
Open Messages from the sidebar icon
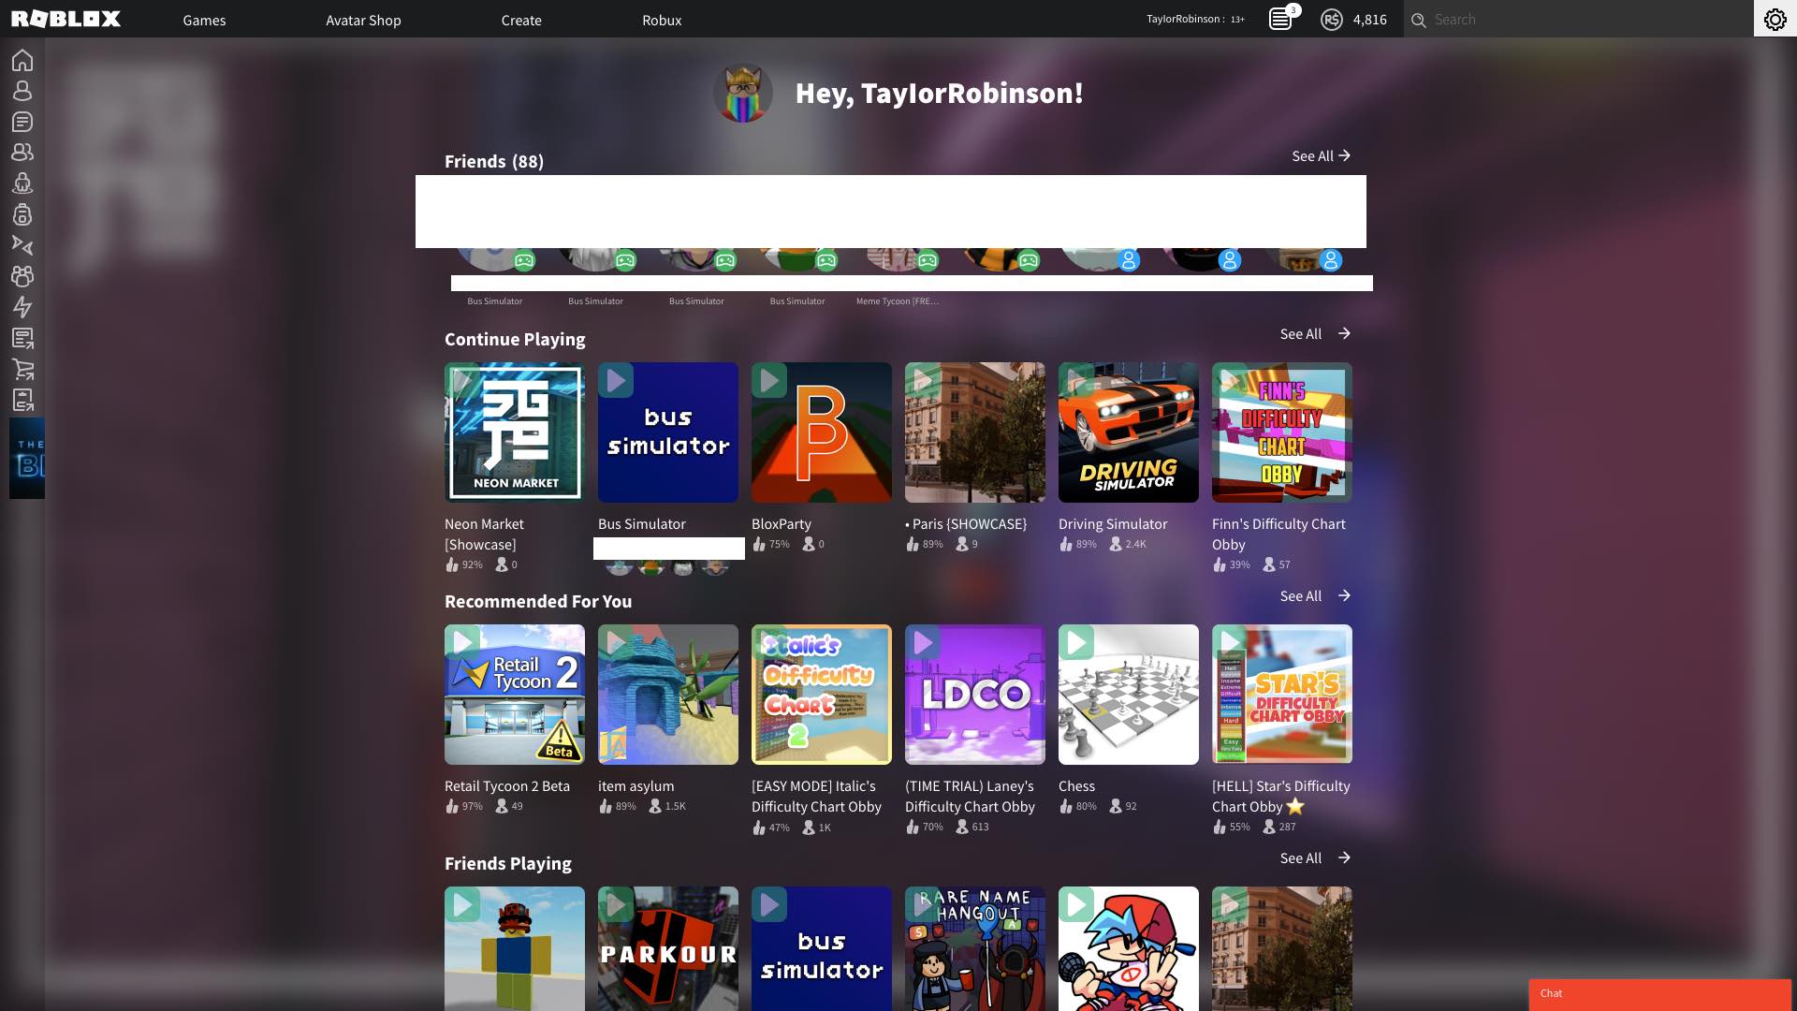tap(22, 122)
